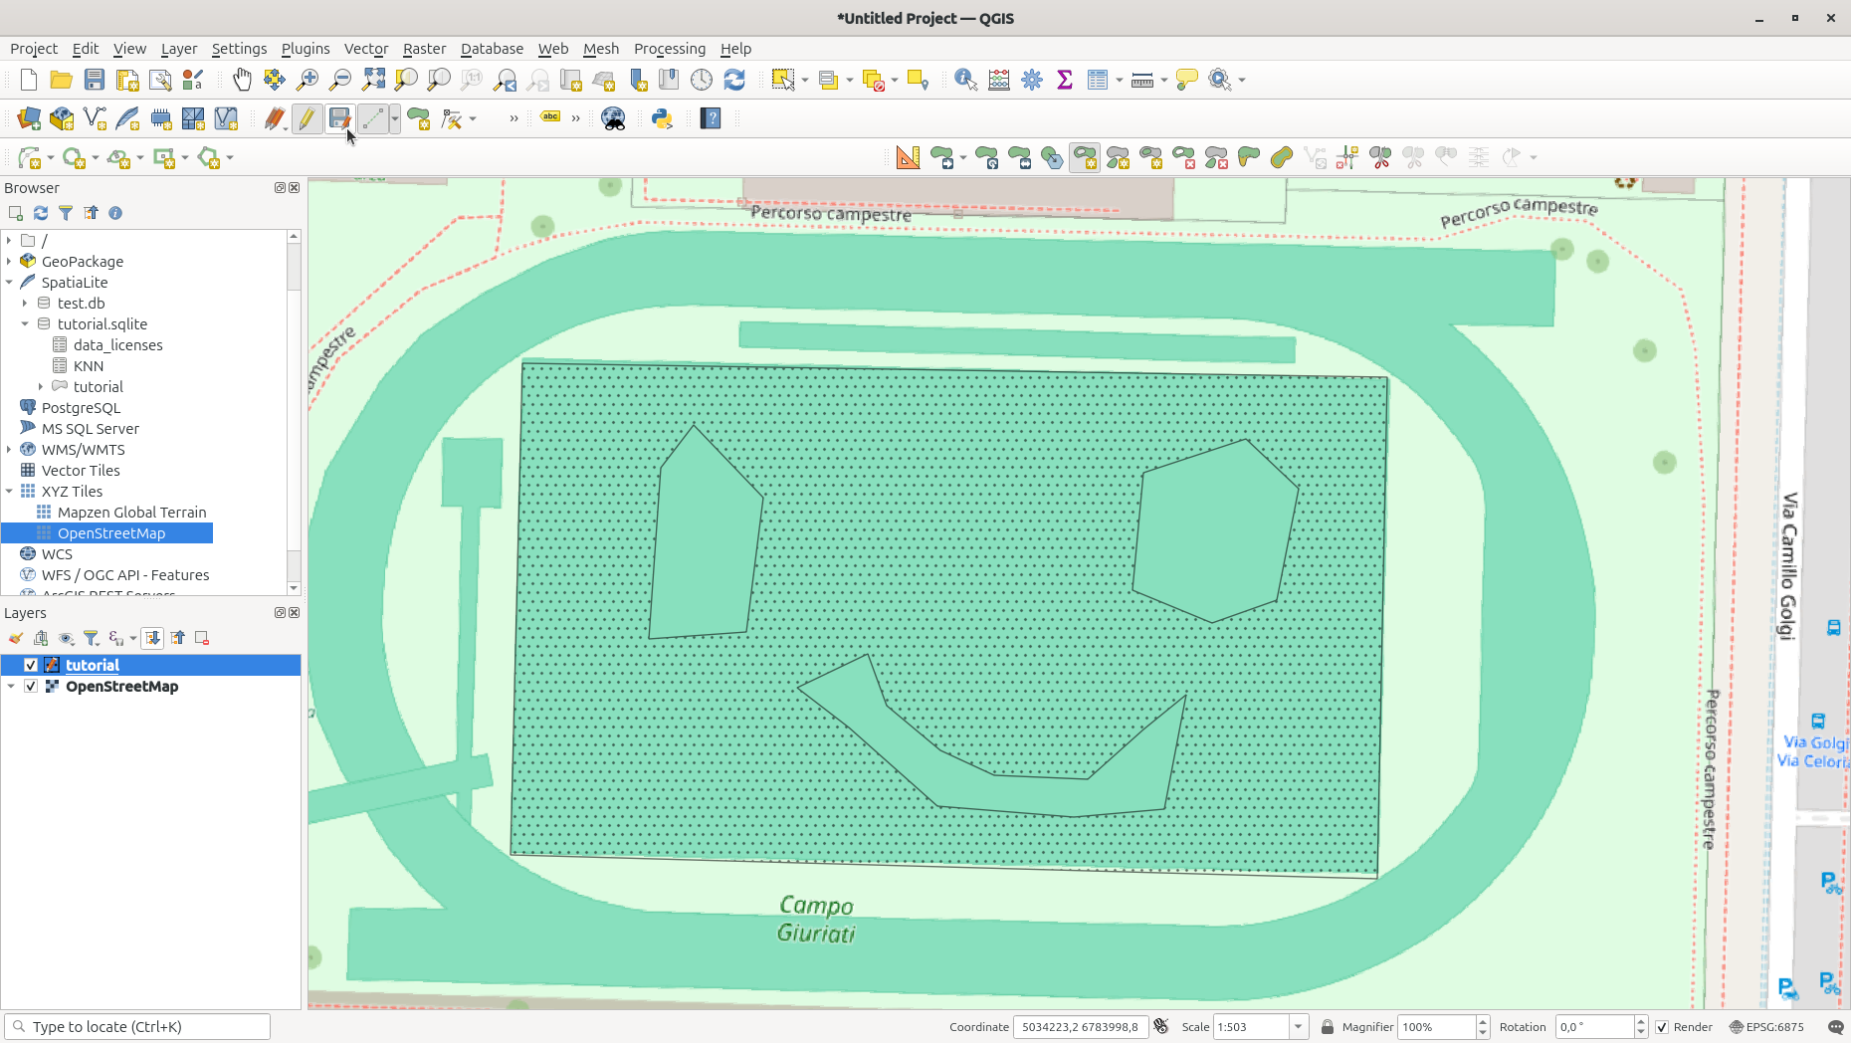
Task: Open the Processing menu
Action: [x=669, y=49]
